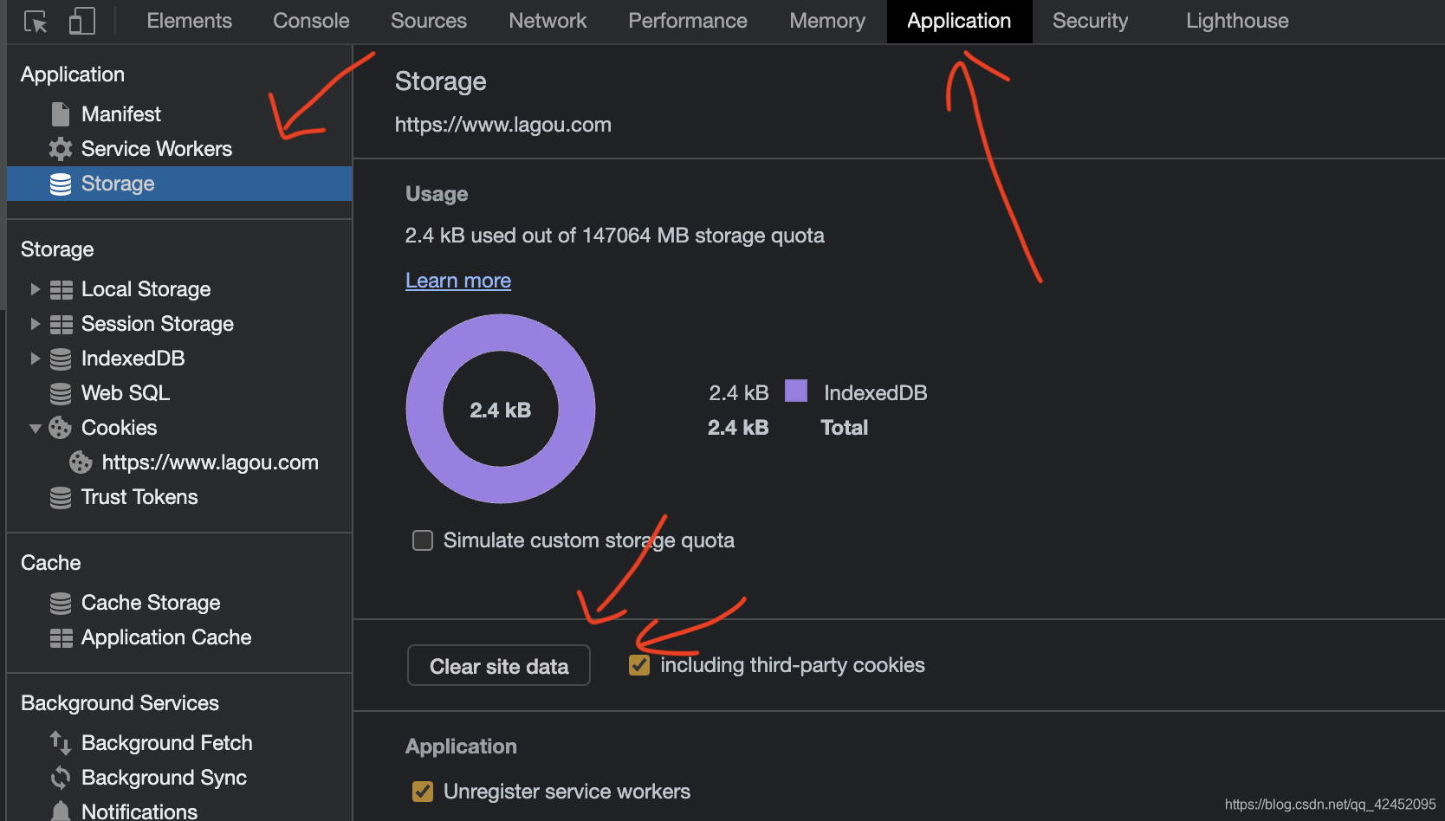Click the Session Storage label
Screen dimensions: 1445x821
158,324
